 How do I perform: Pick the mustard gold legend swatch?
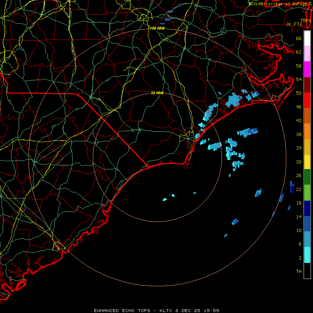point(307,147)
